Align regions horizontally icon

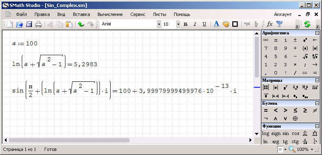coord(247,24)
